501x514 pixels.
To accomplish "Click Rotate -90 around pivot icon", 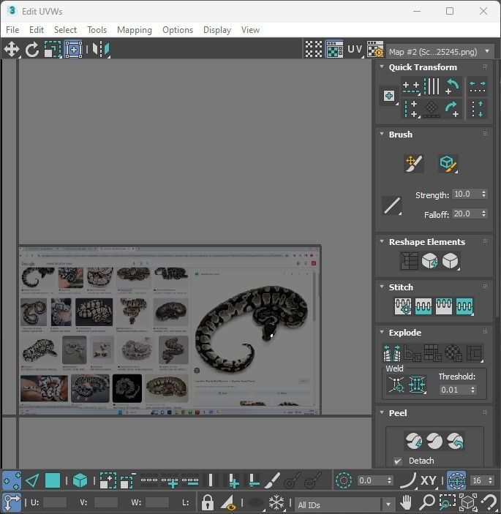I will tap(452, 86).
